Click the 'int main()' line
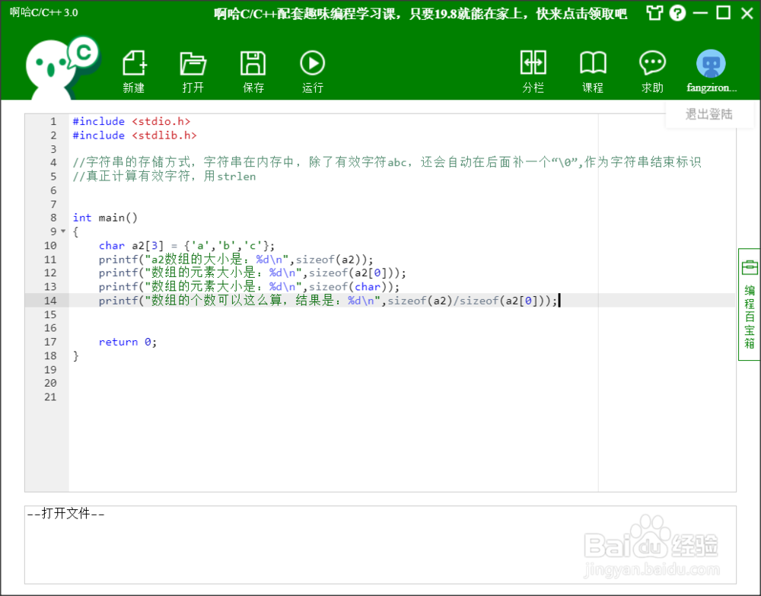This screenshot has height=596, width=761. click(105, 218)
